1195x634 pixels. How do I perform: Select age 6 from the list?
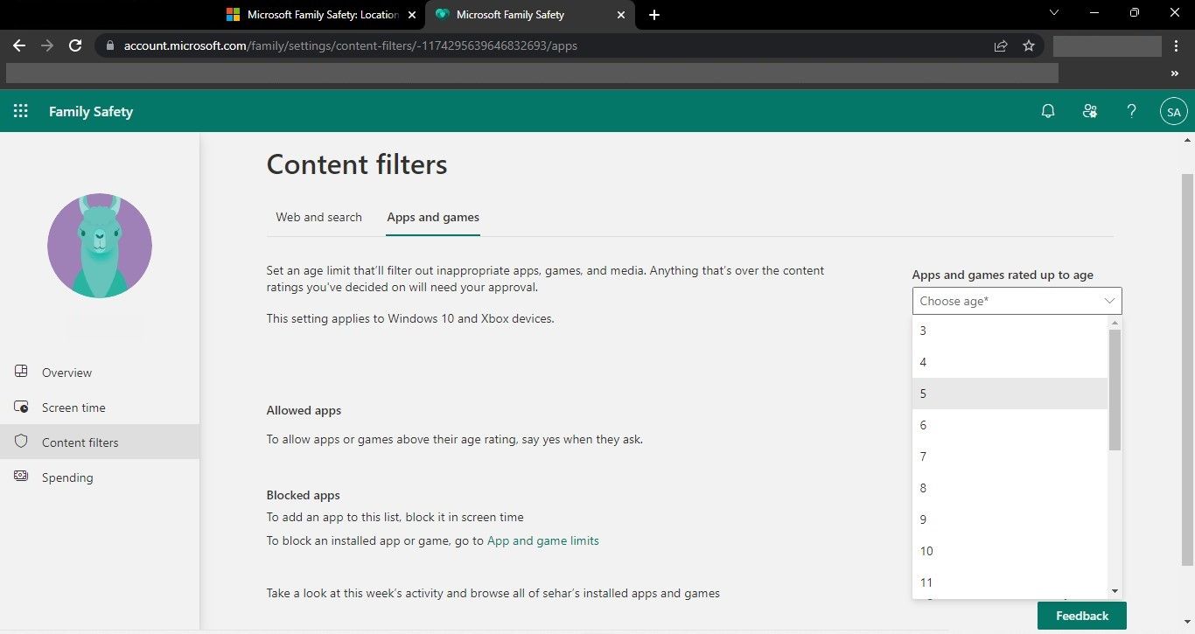tap(1010, 425)
